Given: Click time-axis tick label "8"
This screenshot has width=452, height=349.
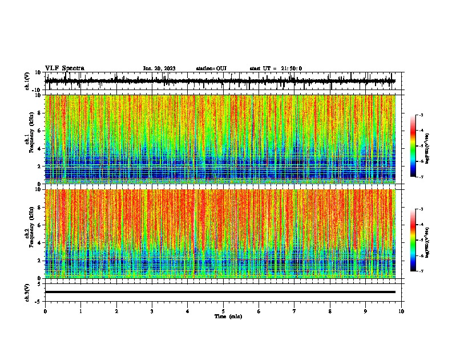Looking at the screenshot, I should pos(330,311).
